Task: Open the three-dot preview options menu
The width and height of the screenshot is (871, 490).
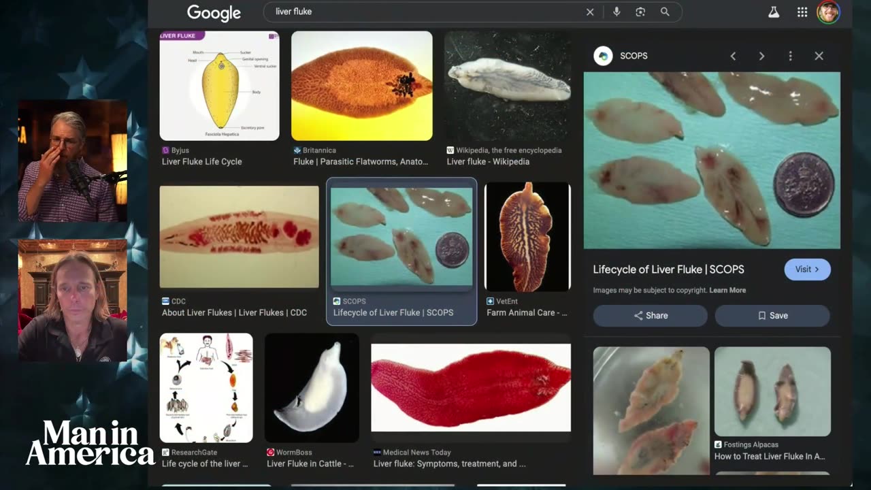Action: click(x=790, y=56)
